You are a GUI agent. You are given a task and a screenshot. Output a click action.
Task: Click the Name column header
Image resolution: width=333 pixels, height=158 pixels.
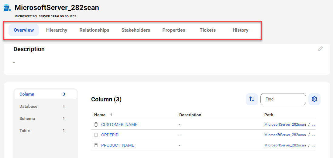pyautogui.click(x=100, y=115)
